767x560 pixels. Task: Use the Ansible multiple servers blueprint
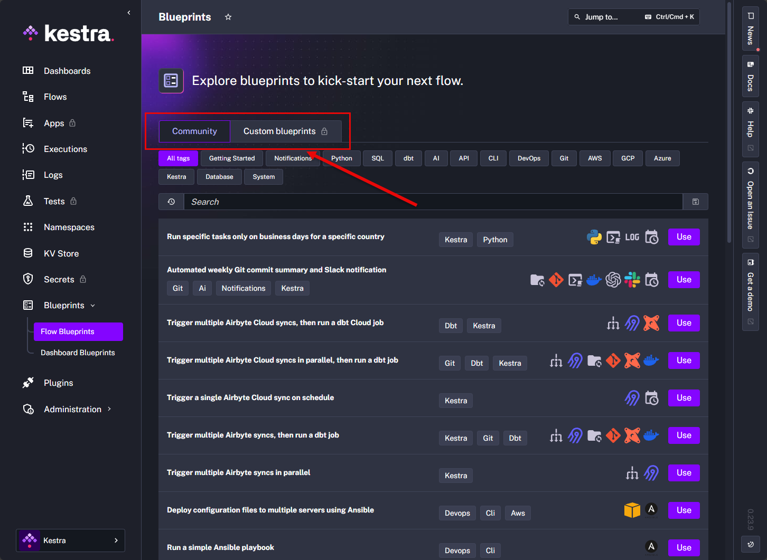pos(684,510)
